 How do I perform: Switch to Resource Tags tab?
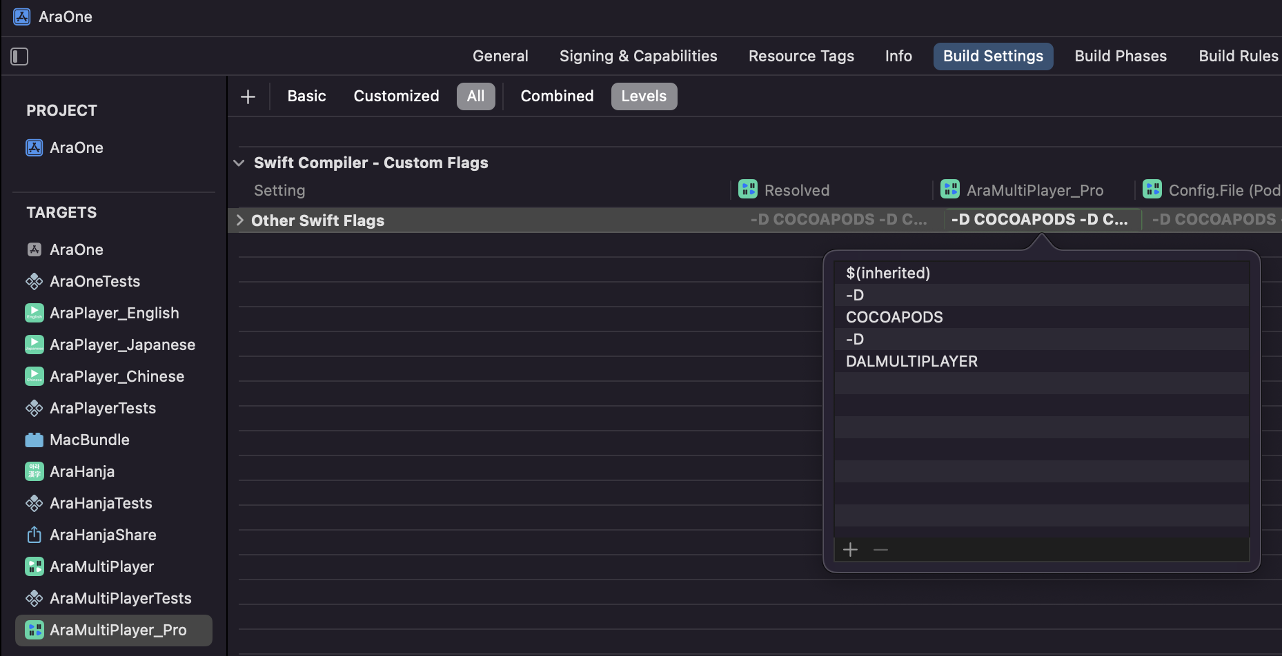point(801,57)
